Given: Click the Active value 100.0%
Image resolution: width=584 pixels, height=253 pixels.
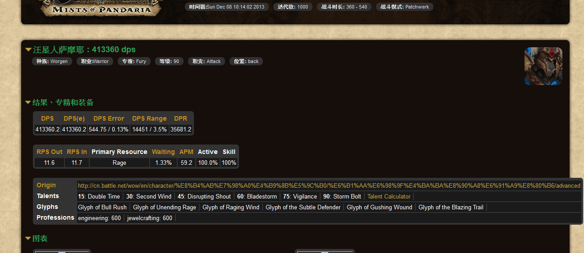Looking at the screenshot, I should (208, 163).
